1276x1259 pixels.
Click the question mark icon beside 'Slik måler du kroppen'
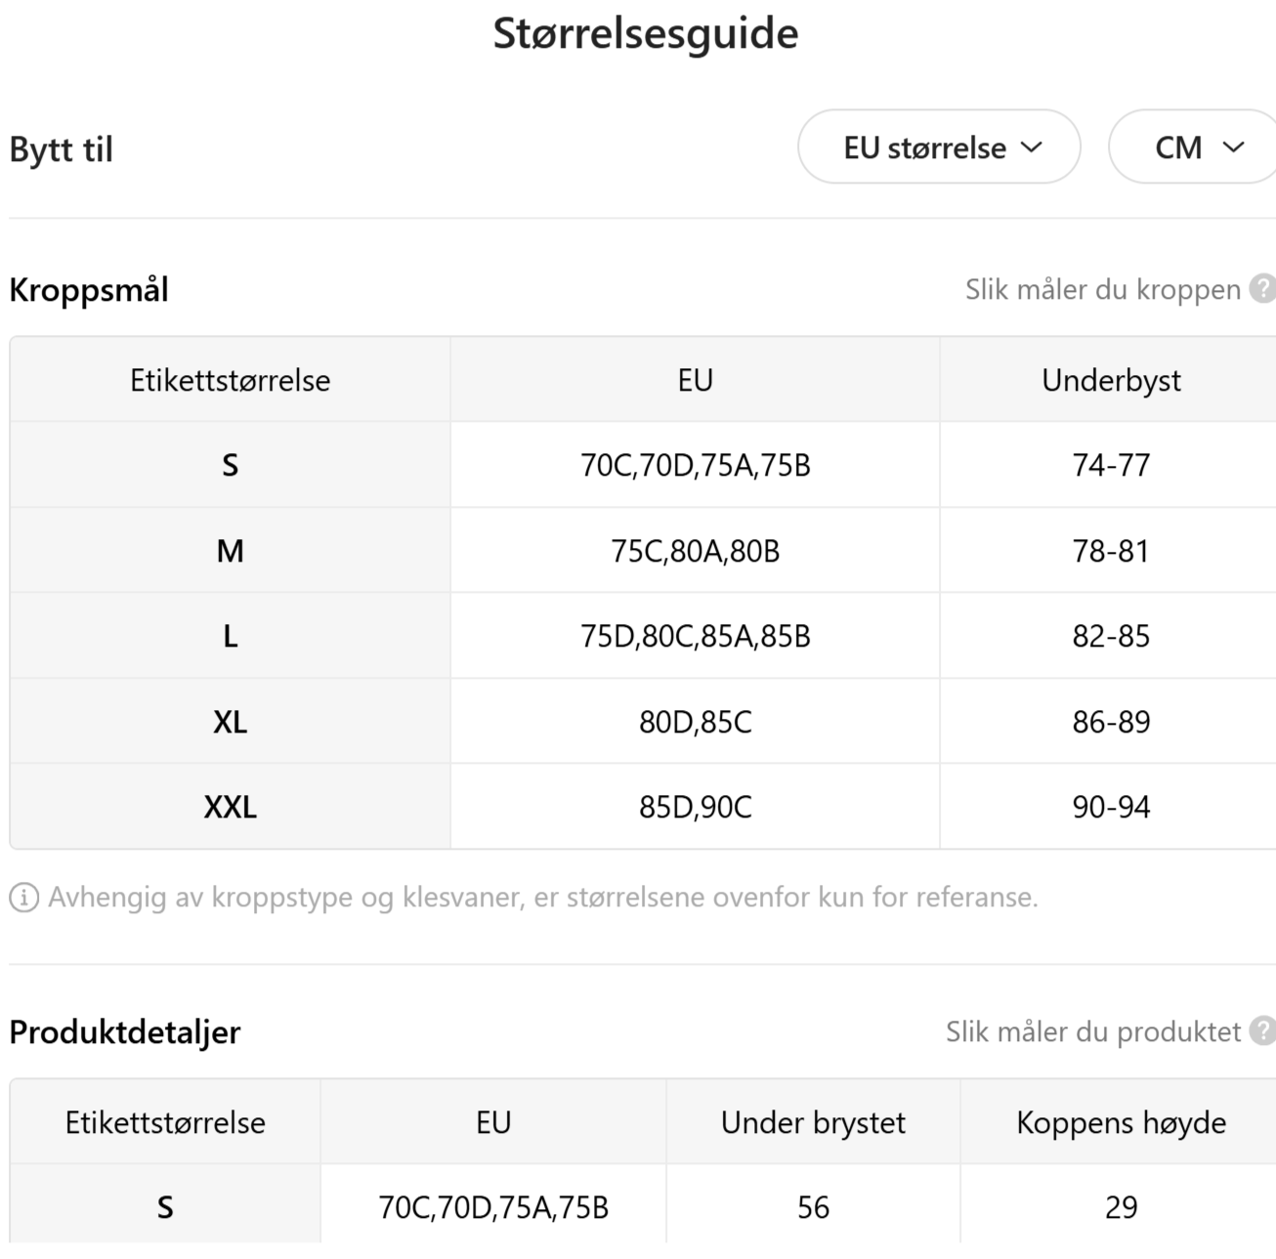coord(1263,289)
